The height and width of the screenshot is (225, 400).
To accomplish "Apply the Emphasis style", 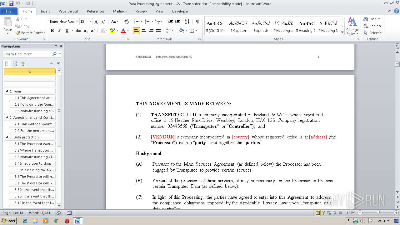I will pyautogui.click(x=261, y=26).
